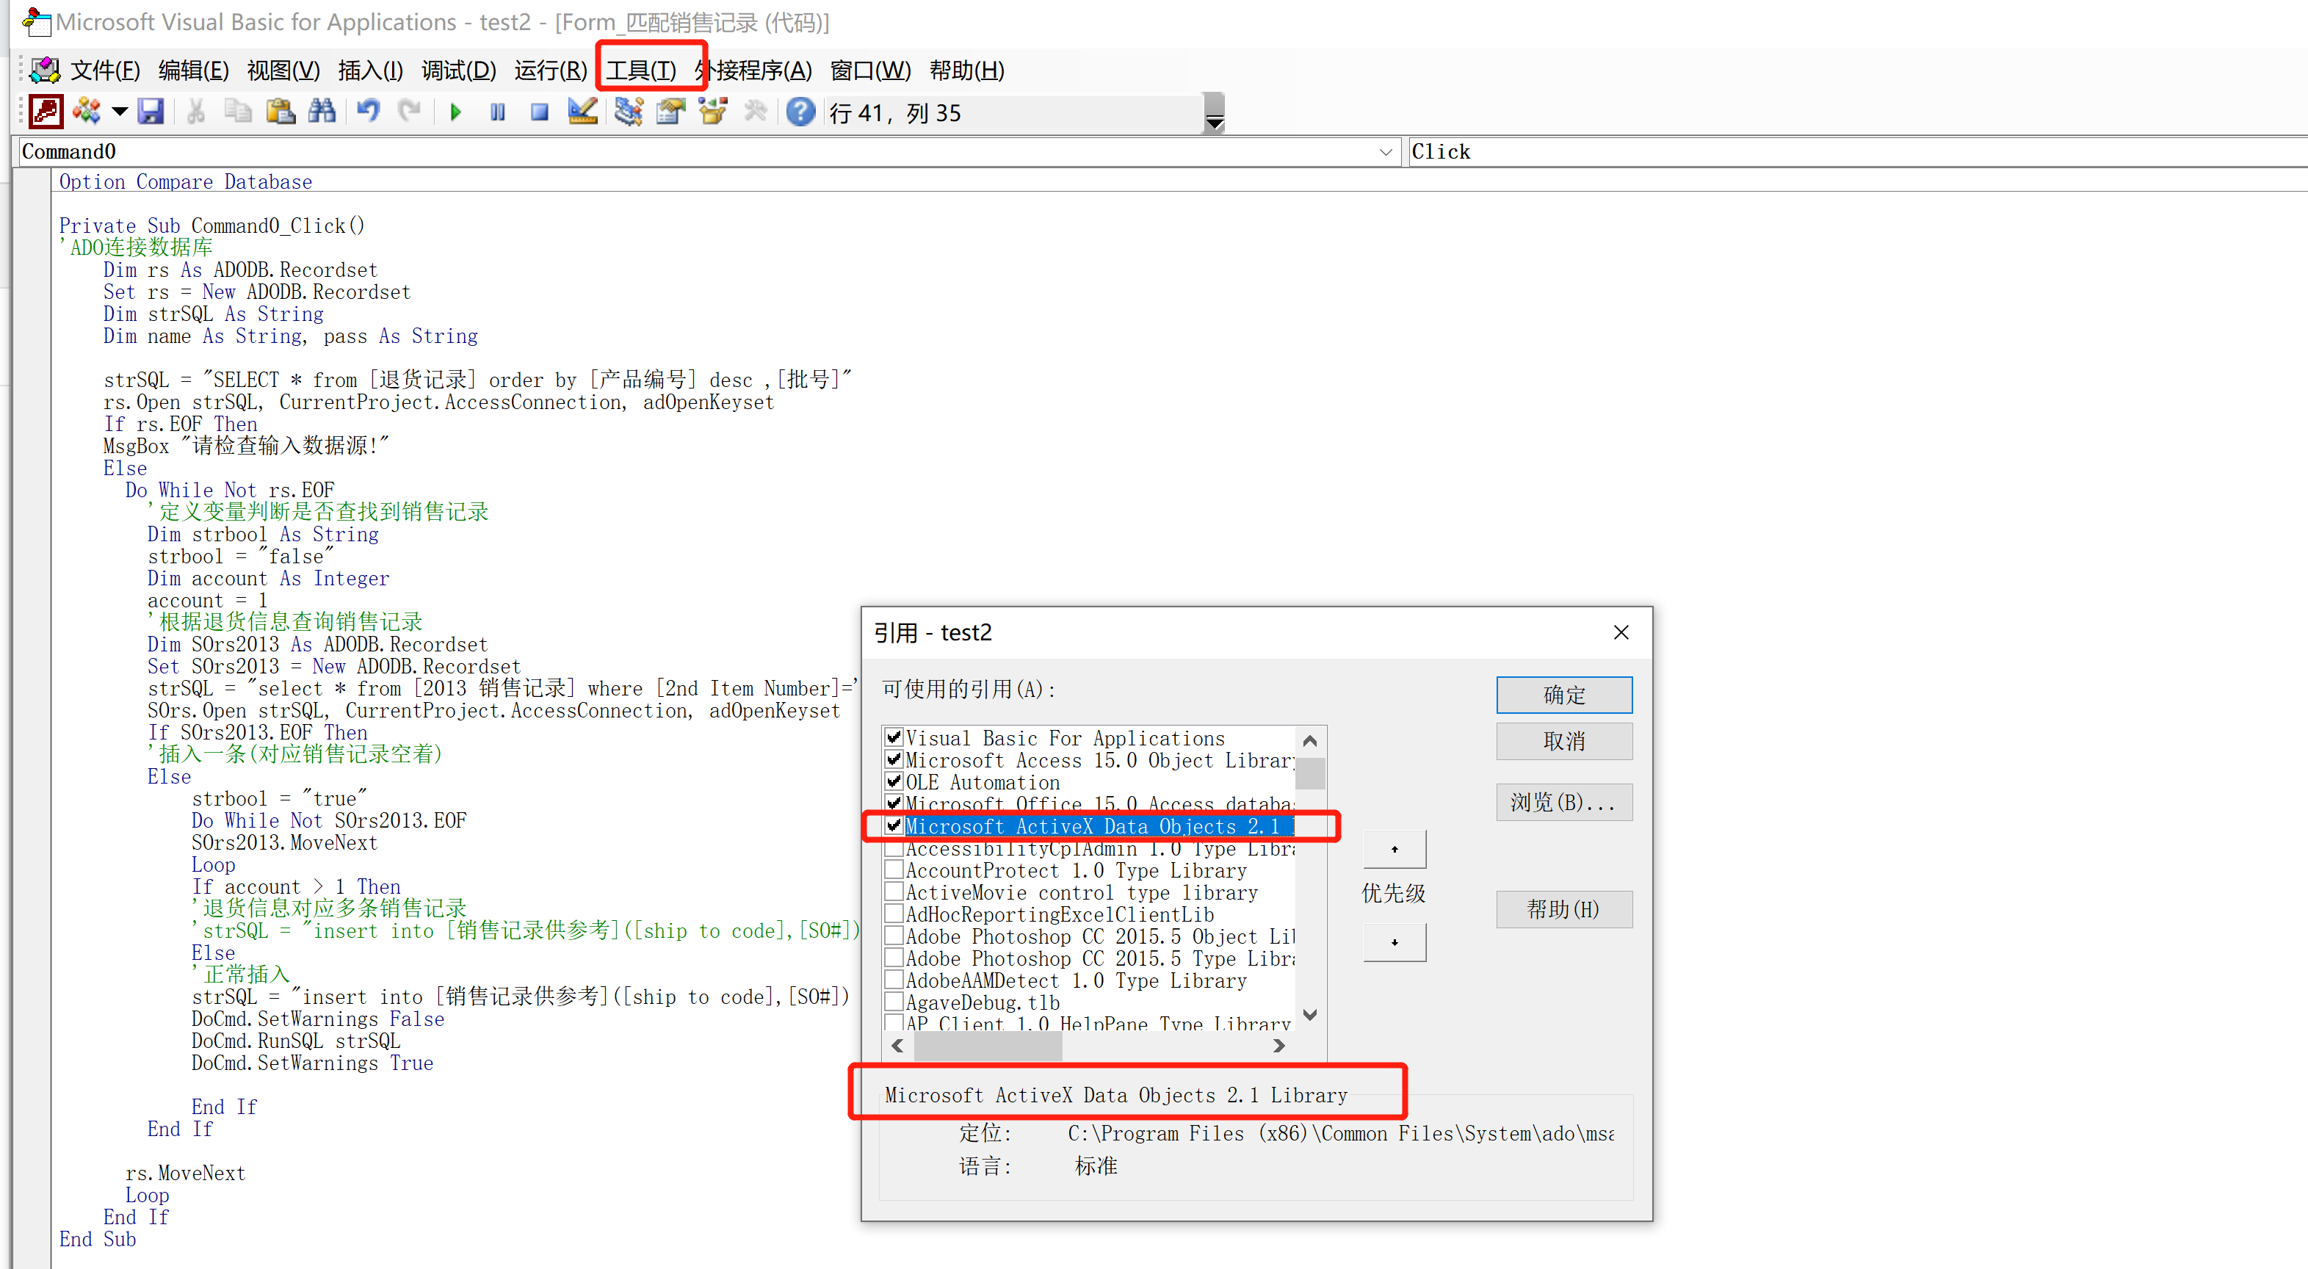Viewport: 2308px width, 1269px height.
Task: Enable the AccountProtect 1.0 Type Library reference
Action: pyautogui.click(x=893, y=869)
